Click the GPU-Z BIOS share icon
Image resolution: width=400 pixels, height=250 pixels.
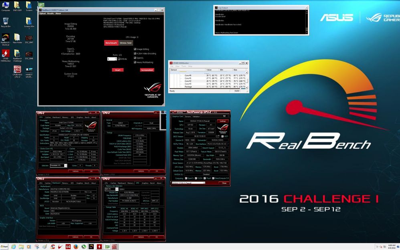tap(218, 137)
